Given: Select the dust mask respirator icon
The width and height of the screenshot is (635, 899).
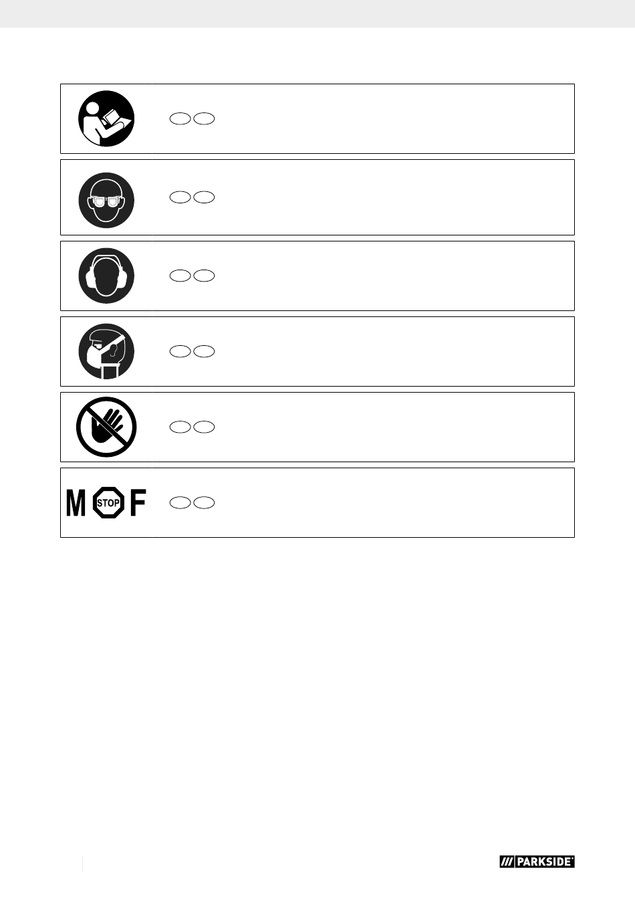Looking at the screenshot, I should click(106, 351).
